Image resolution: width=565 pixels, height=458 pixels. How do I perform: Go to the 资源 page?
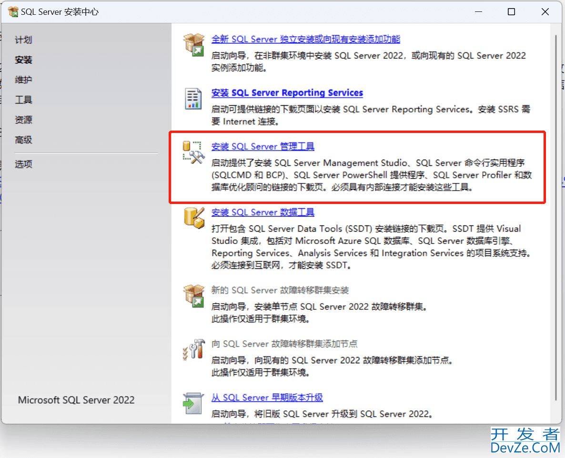click(23, 120)
